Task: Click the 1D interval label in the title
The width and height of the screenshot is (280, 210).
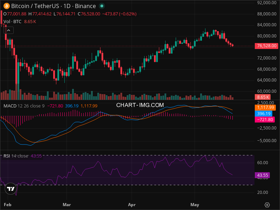Action: tap(67, 6)
